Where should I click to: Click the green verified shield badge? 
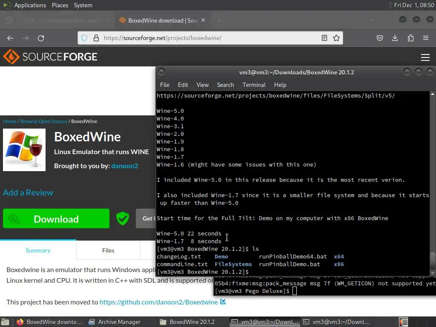point(123,218)
